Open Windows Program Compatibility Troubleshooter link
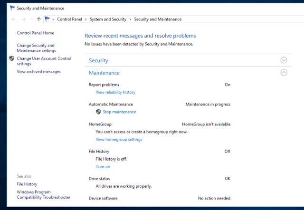Viewport: 304px width, 210px height. pyautogui.click(x=44, y=194)
